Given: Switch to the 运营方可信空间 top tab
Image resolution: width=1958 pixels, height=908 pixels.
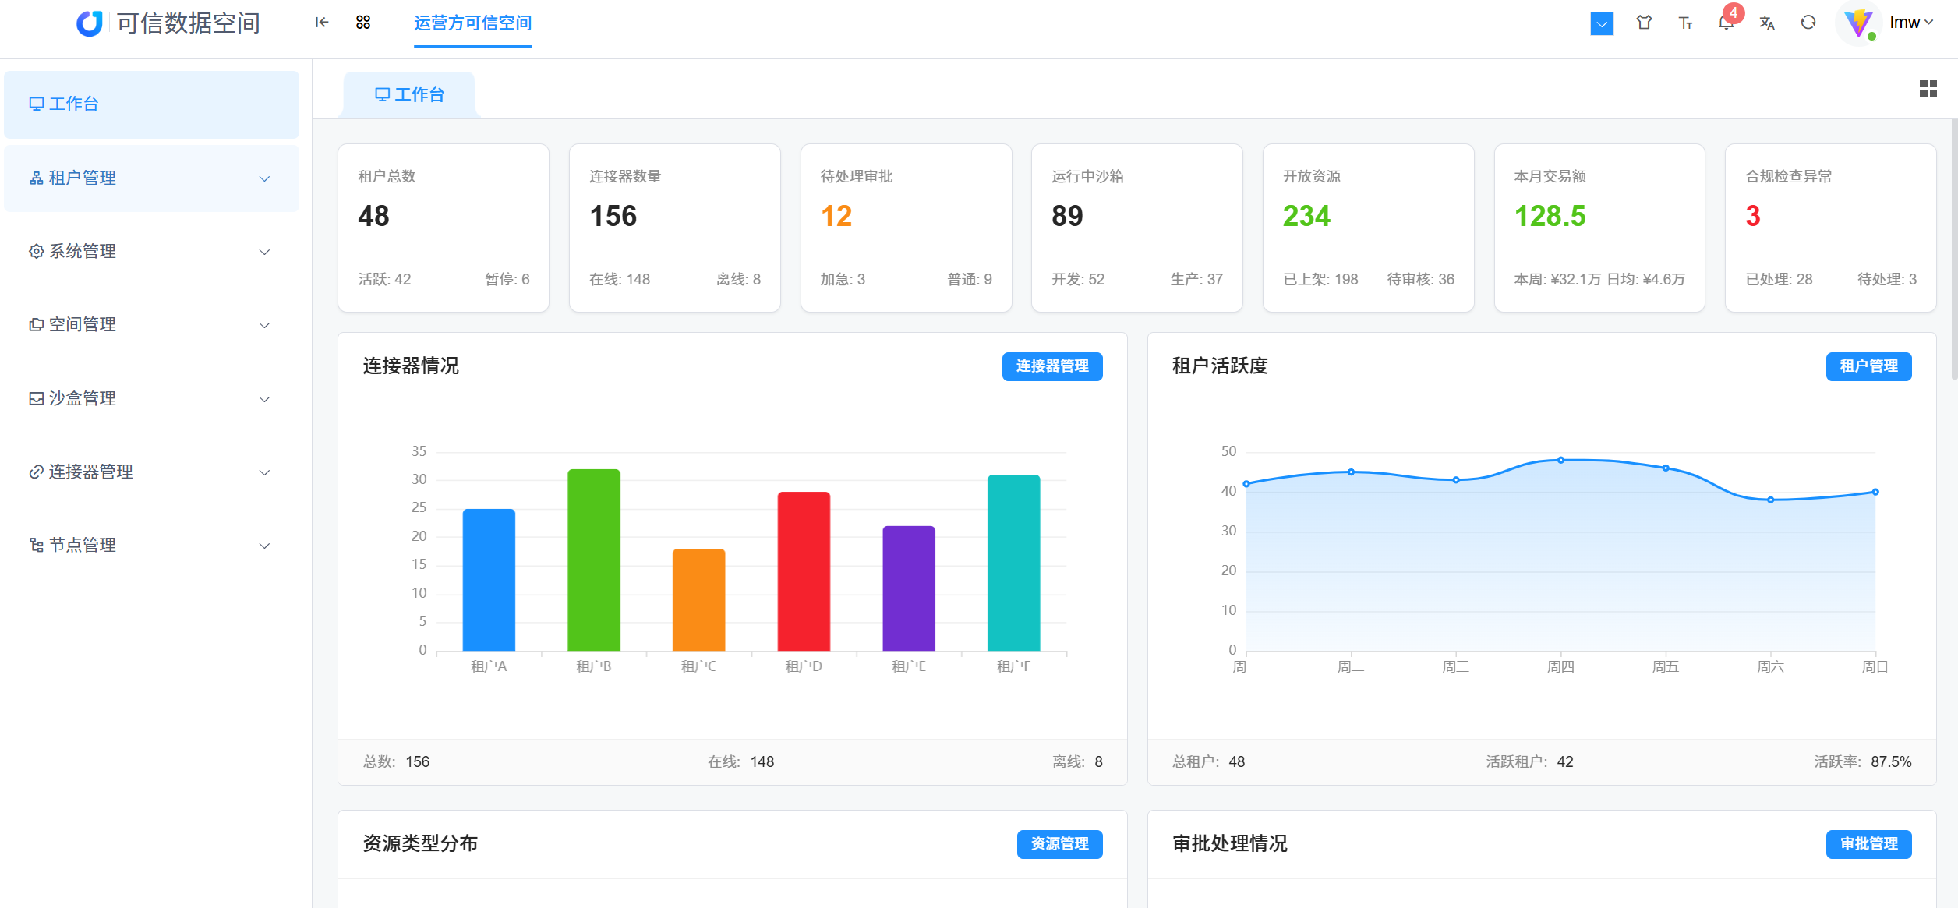Looking at the screenshot, I should (x=472, y=23).
